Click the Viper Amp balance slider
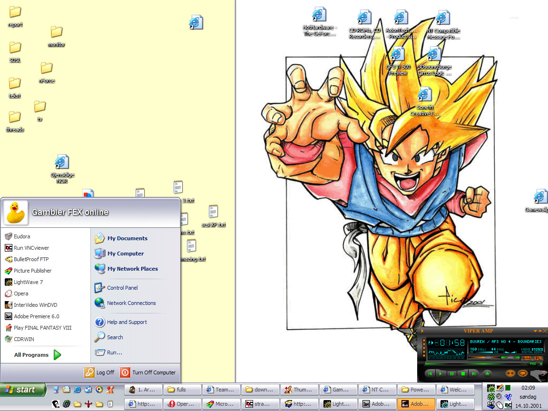This screenshot has height=411, width=548. [509, 358]
